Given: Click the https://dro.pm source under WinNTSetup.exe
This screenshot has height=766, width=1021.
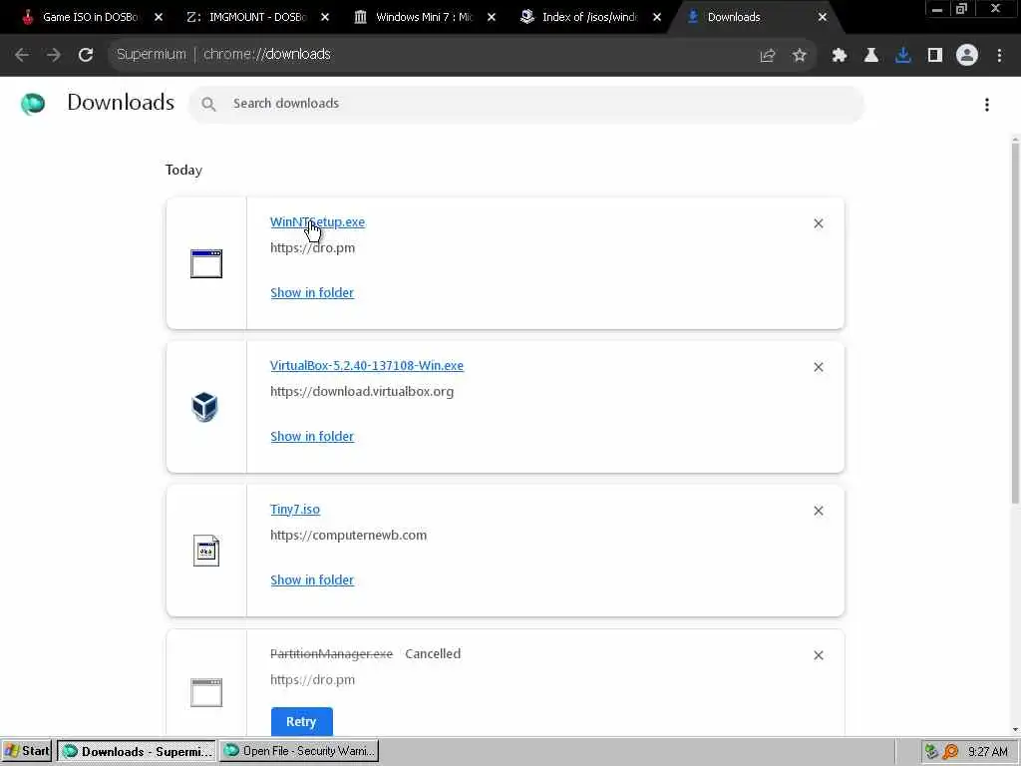Looking at the screenshot, I should [x=312, y=248].
